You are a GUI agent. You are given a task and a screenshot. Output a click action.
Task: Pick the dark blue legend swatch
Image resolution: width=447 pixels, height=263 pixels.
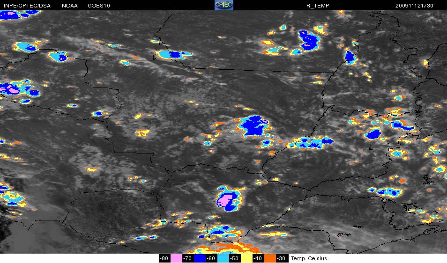200,258
